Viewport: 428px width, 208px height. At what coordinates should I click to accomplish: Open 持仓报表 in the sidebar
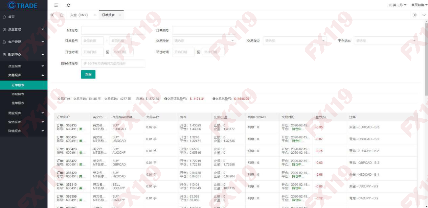(x=18, y=94)
